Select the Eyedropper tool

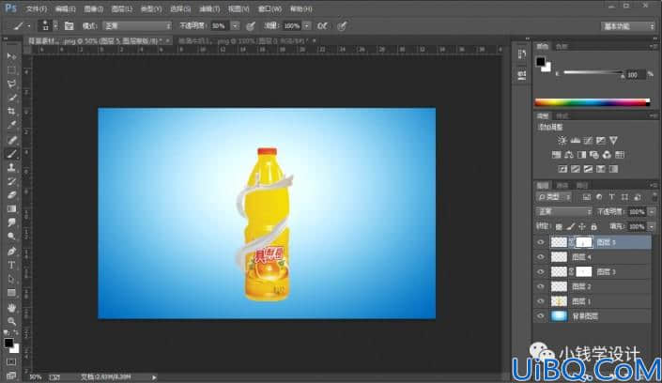click(x=11, y=126)
